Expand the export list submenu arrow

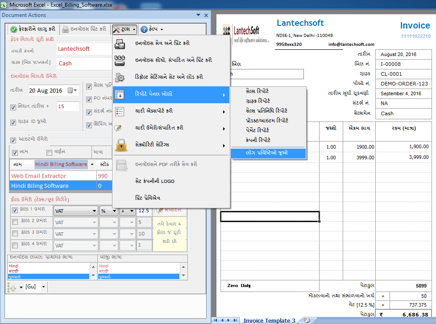click(224, 112)
